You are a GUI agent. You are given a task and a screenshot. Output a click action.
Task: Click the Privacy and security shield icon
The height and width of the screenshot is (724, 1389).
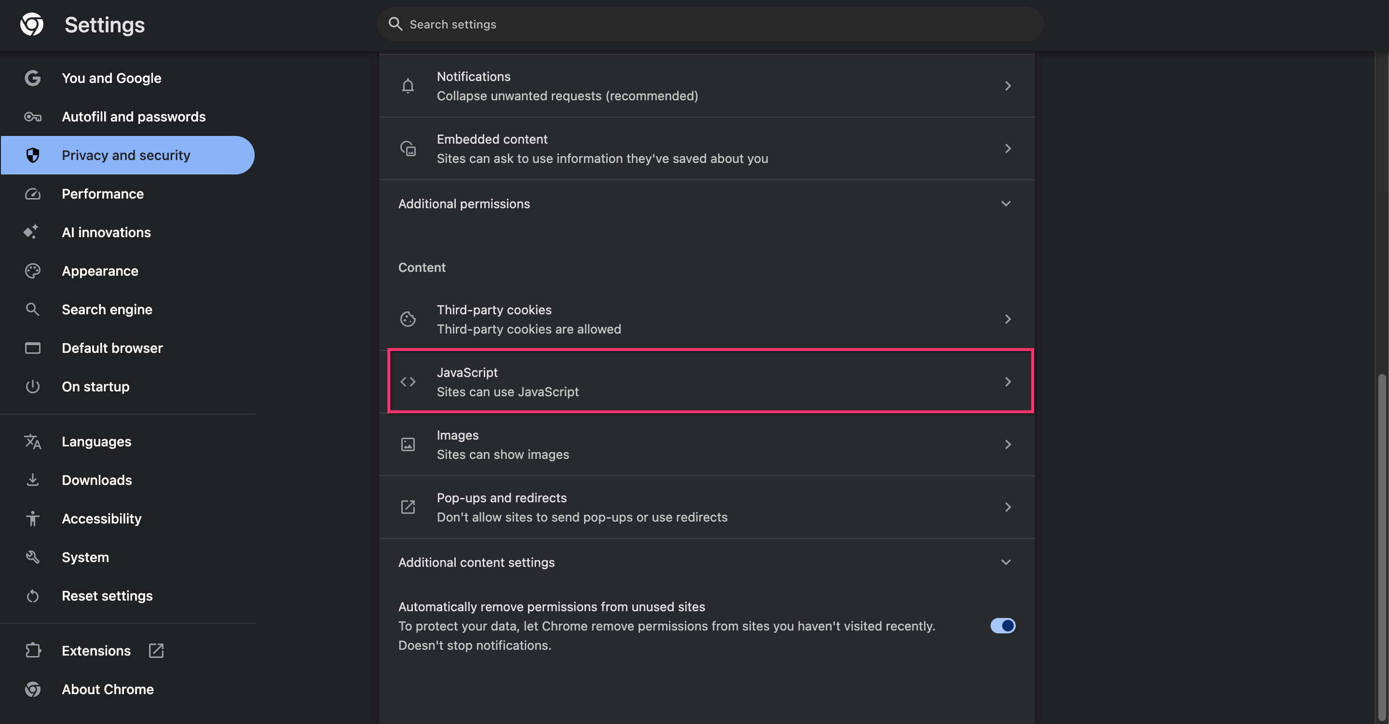[32, 155]
